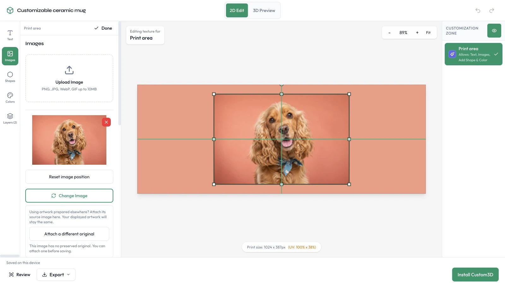Screen dimensions: 505x284
Task: Open the Shapes tool
Action: point(10,77)
